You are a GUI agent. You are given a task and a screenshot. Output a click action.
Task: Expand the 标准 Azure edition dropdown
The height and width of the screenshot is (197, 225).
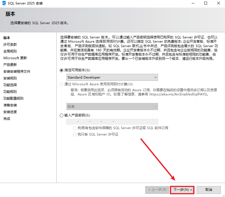coord(112,107)
